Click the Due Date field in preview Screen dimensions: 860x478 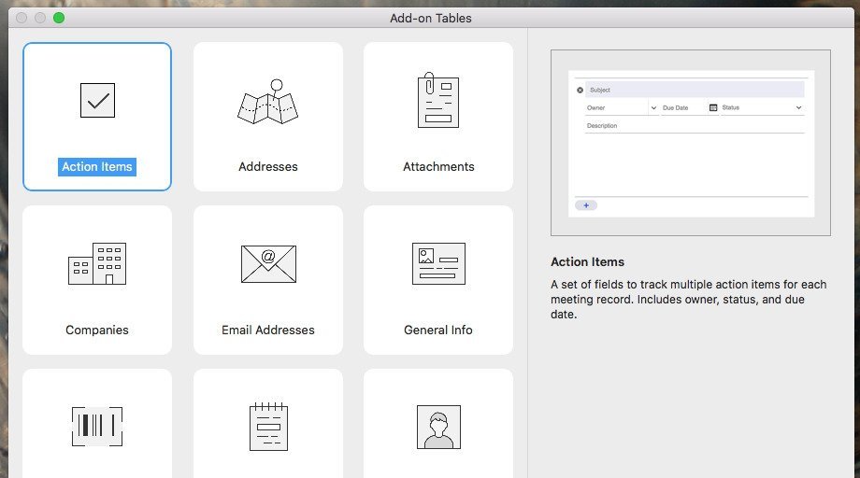tap(681, 108)
